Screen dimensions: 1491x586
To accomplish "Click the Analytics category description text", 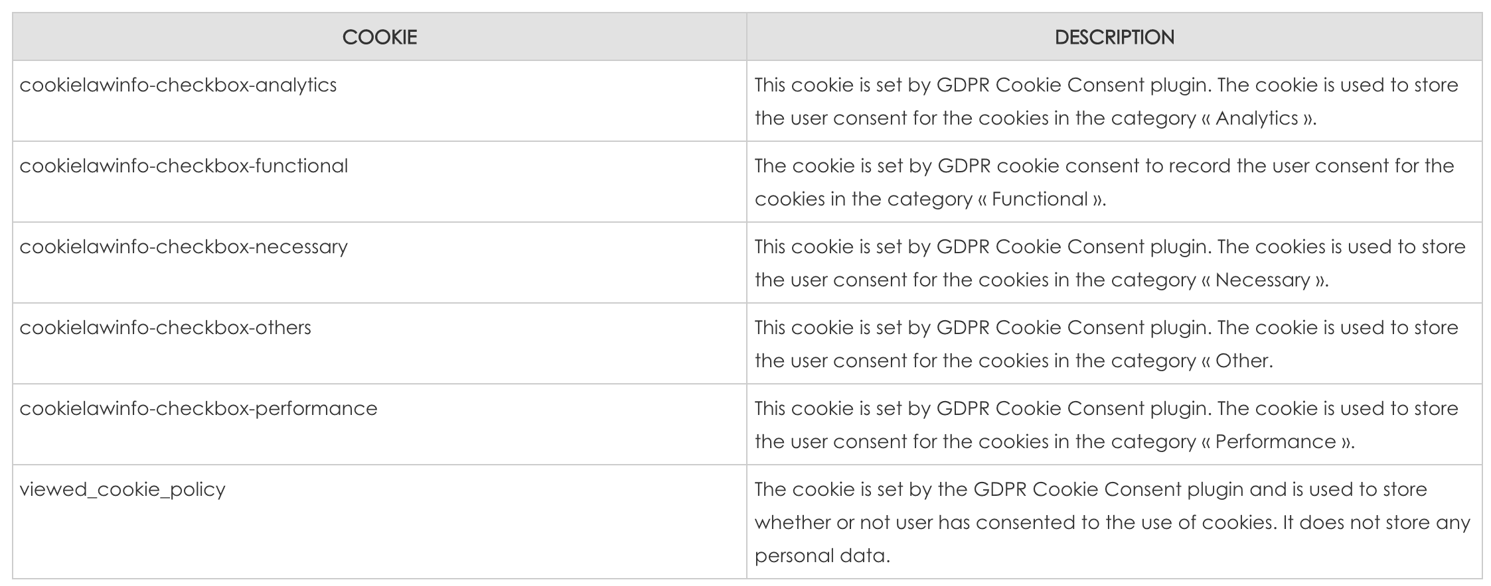I will point(1107,101).
